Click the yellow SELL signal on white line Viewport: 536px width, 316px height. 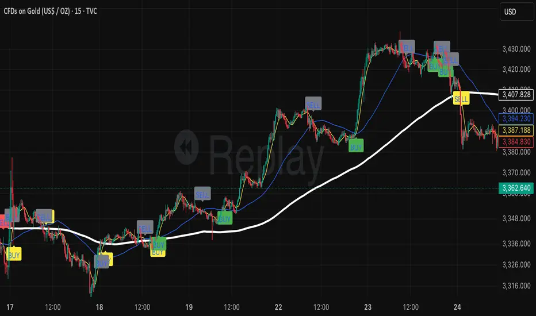tap(461, 99)
